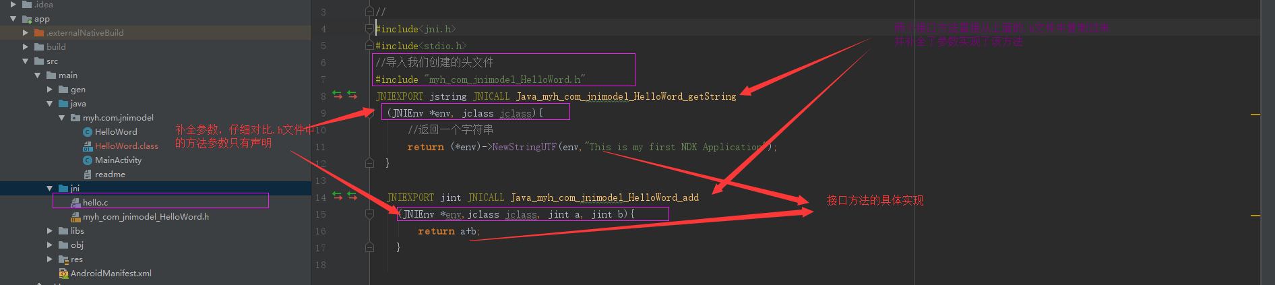Toggle the fold marker on line 15
The width and height of the screenshot is (1275, 285).
369,214
